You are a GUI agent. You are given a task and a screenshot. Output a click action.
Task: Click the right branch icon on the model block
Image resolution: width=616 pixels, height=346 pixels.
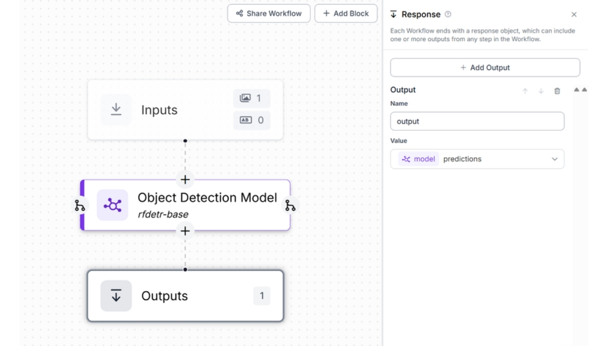click(x=290, y=206)
